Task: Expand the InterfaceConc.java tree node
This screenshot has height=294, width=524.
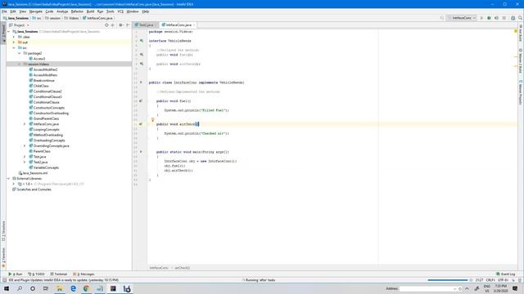Action: pos(25,124)
